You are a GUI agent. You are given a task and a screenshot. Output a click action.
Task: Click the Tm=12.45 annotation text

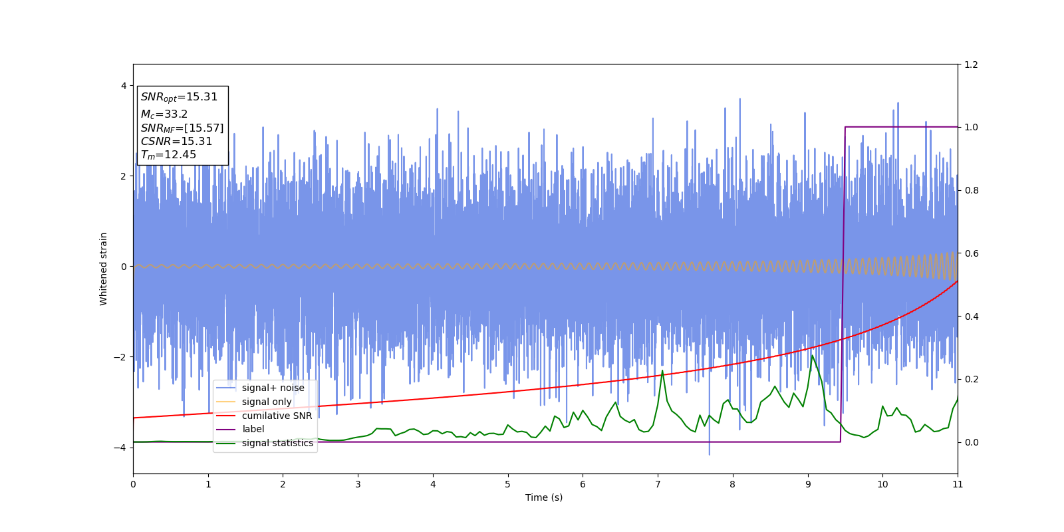tap(168, 155)
